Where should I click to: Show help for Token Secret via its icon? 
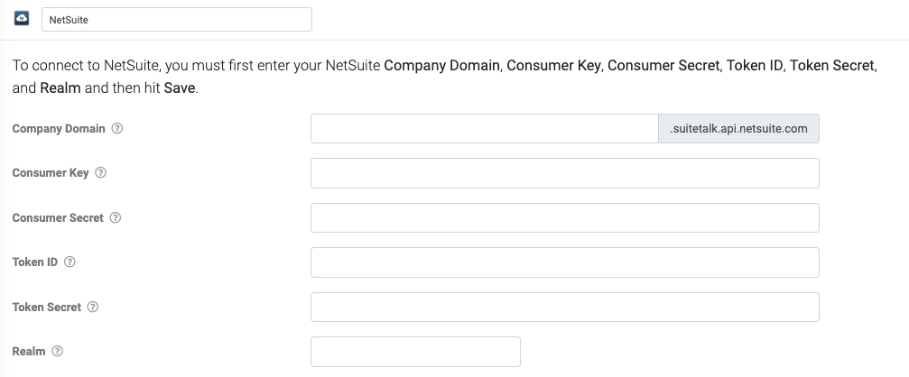[x=93, y=307]
